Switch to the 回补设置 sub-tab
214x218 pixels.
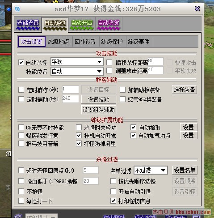[85, 42]
